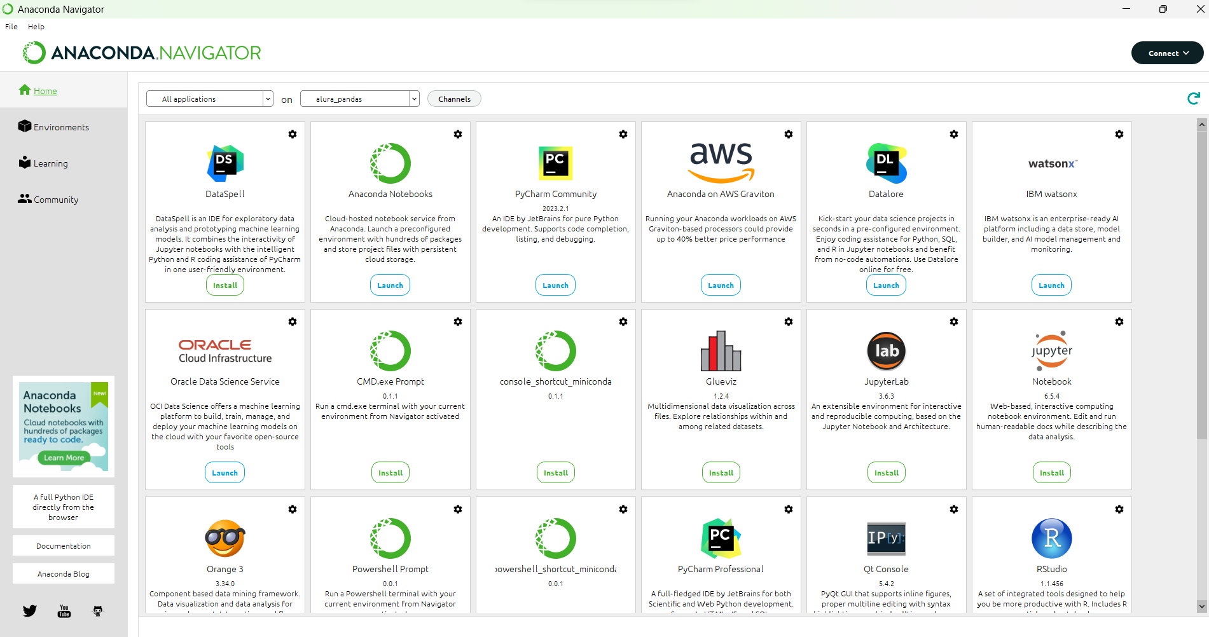Open the File menu
The width and height of the screenshot is (1209, 637).
click(11, 27)
